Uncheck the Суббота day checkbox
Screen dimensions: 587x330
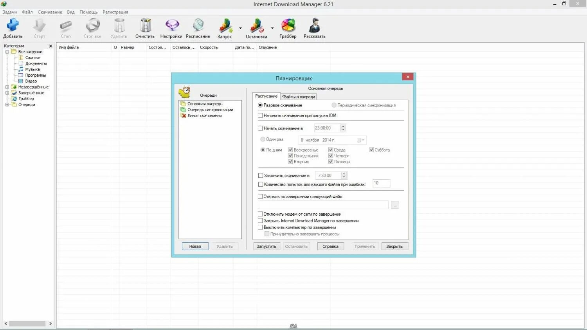pos(371,150)
